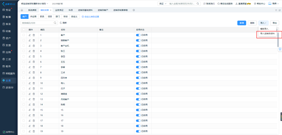This screenshot has width=282, height=135.
Task: Delete the row named 四对岸
Action: pos(34,78)
